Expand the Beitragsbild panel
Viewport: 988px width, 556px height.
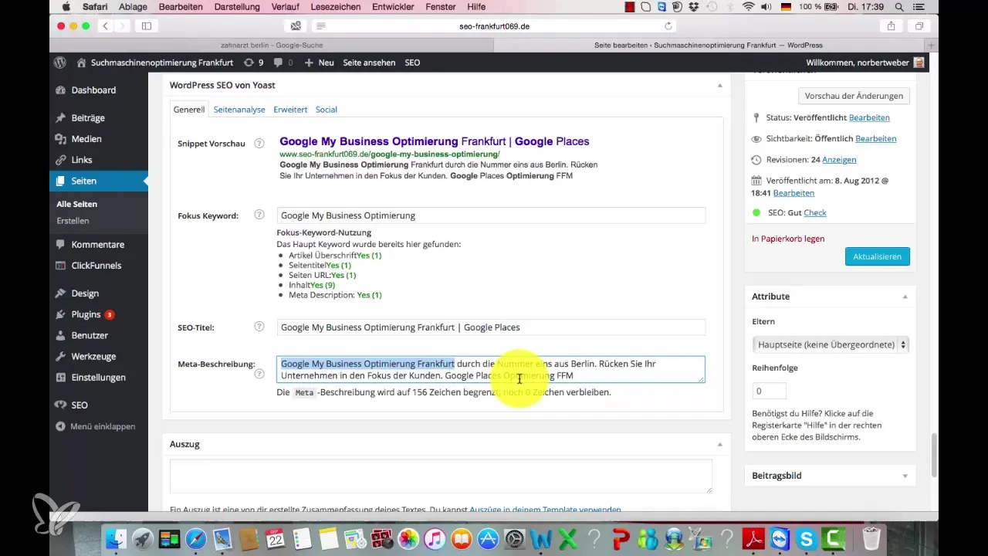(905, 476)
